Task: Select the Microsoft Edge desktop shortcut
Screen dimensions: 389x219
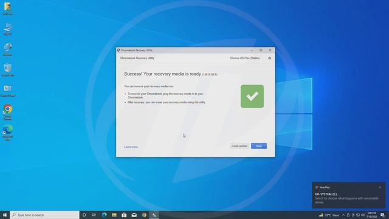Action: click(8, 133)
